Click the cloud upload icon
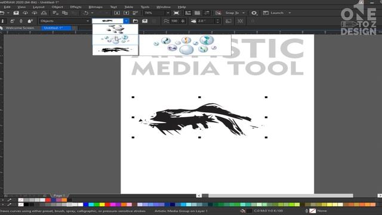This screenshot has width=382, height=215. tap(35, 13)
